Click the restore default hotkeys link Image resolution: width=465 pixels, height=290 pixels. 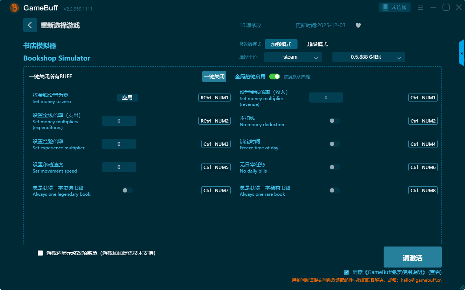click(x=296, y=77)
